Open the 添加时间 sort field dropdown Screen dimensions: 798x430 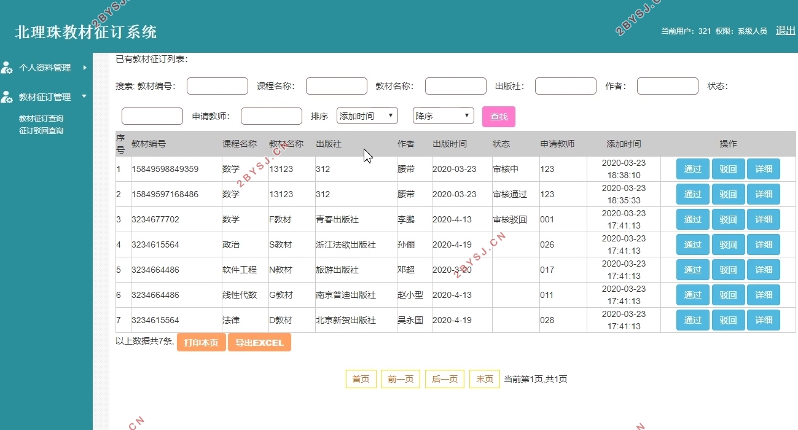tap(367, 115)
